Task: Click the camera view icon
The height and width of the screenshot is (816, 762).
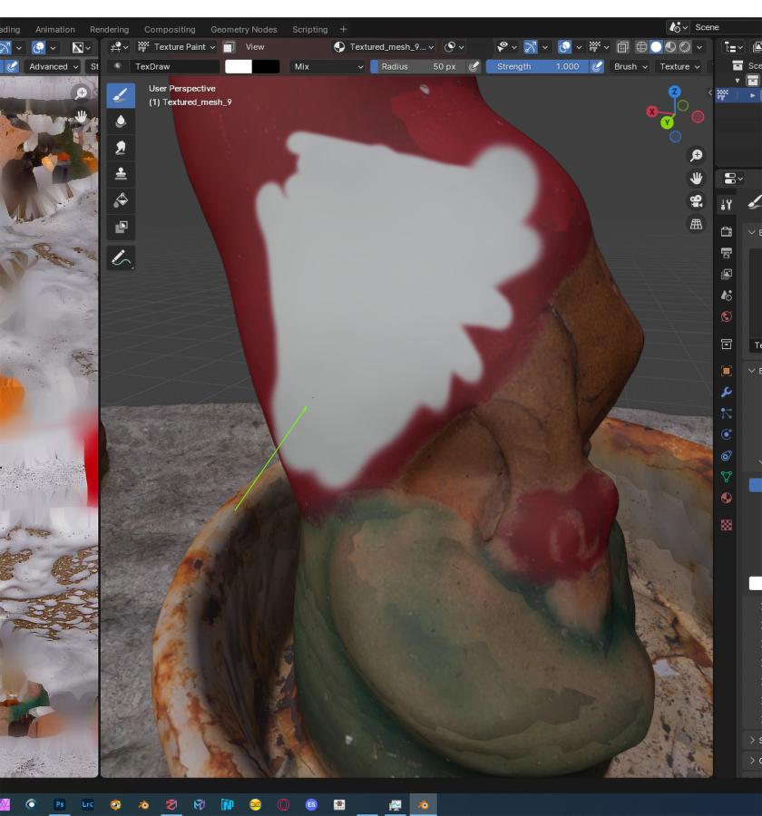Action: [x=696, y=201]
